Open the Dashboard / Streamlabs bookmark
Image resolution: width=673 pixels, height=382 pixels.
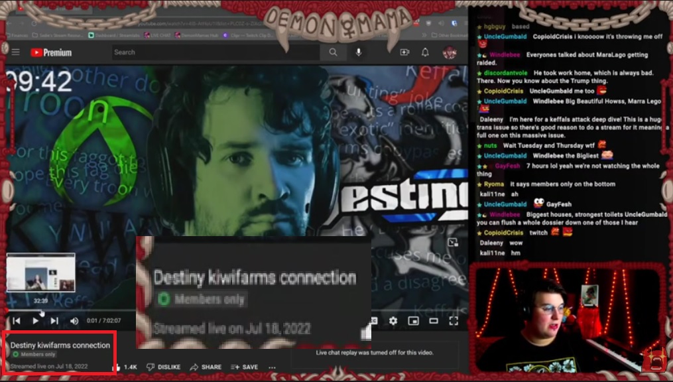(x=113, y=35)
